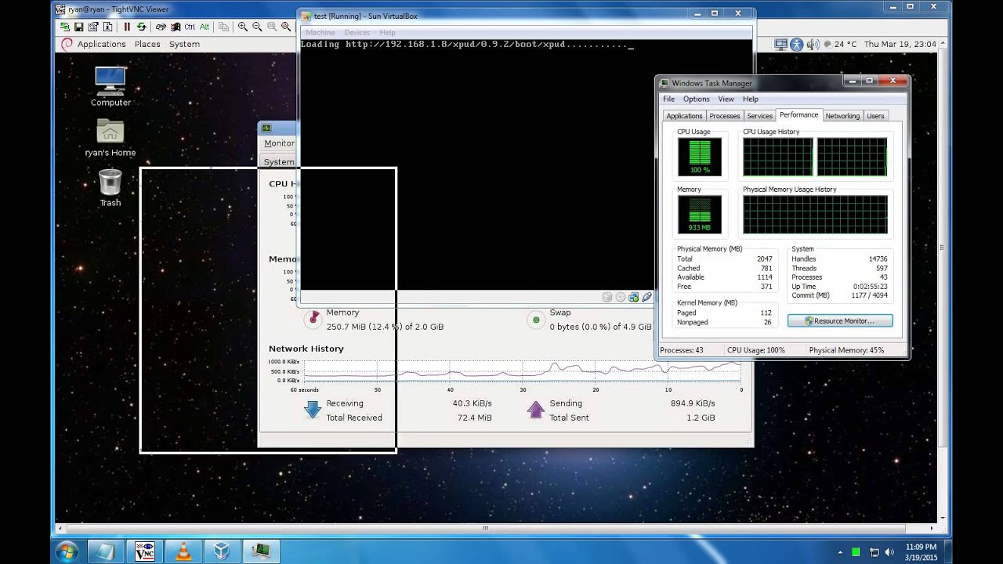The image size is (1003, 564).
Task: Click TightVNC Save session toolbar icon
Action: tap(78, 27)
